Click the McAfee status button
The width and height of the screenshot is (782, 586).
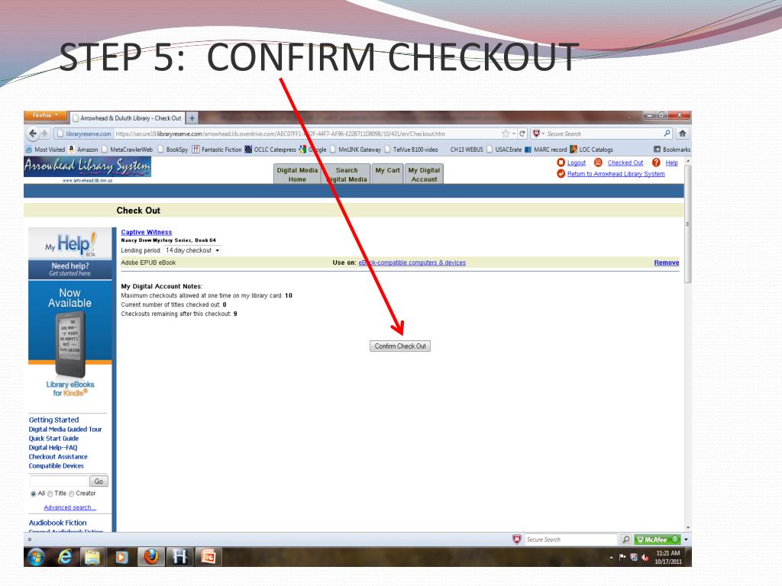658,539
